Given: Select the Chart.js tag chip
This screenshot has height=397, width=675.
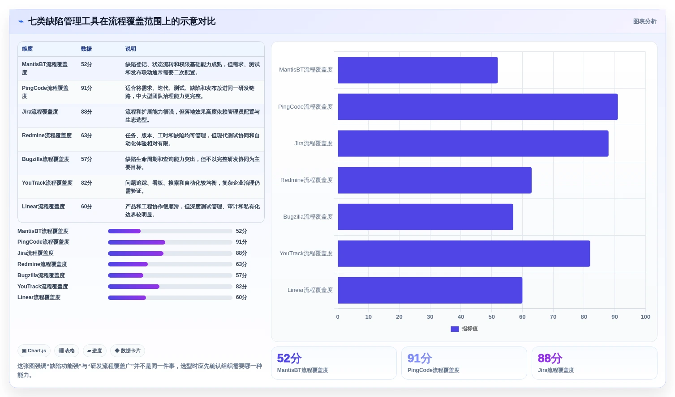Looking at the screenshot, I should tap(34, 351).
